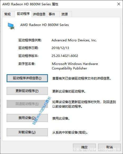Open the 详细信息 tab
The height and width of the screenshot is (154, 123).
pos(39,14)
